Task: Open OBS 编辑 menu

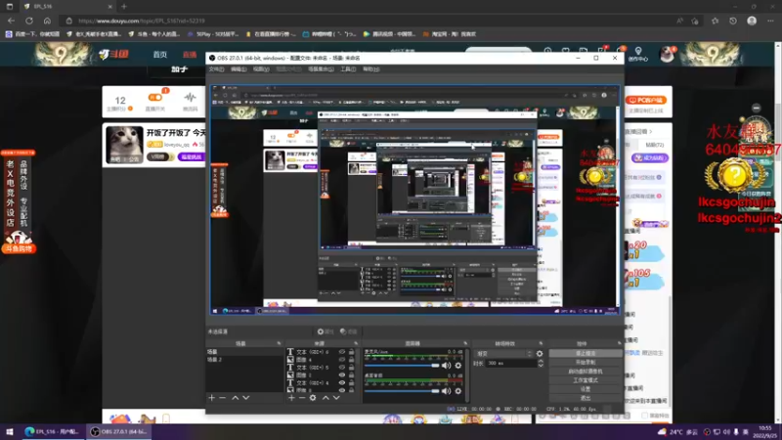Action: [x=239, y=69]
